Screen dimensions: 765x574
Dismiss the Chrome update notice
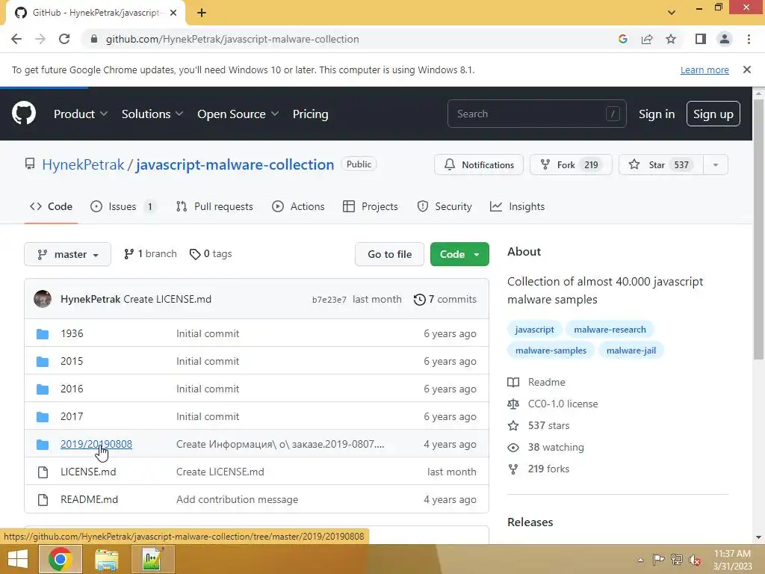click(746, 70)
